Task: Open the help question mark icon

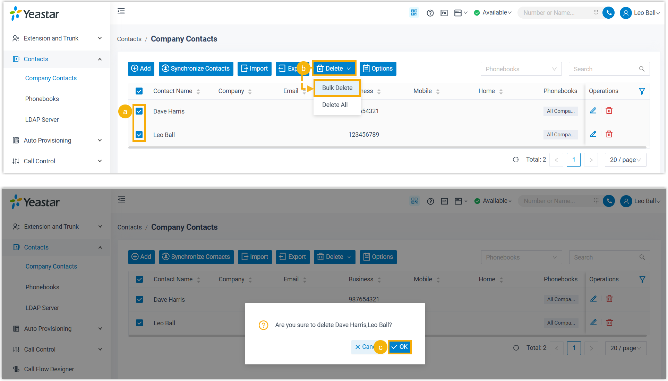Action: (x=430, y=13)
